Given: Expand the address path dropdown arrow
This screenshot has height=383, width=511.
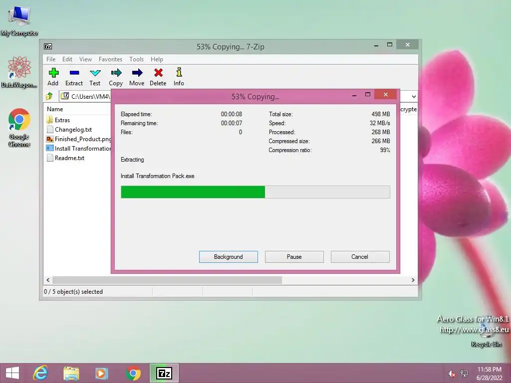Looking at the screenshot, I should pos(414,96).
